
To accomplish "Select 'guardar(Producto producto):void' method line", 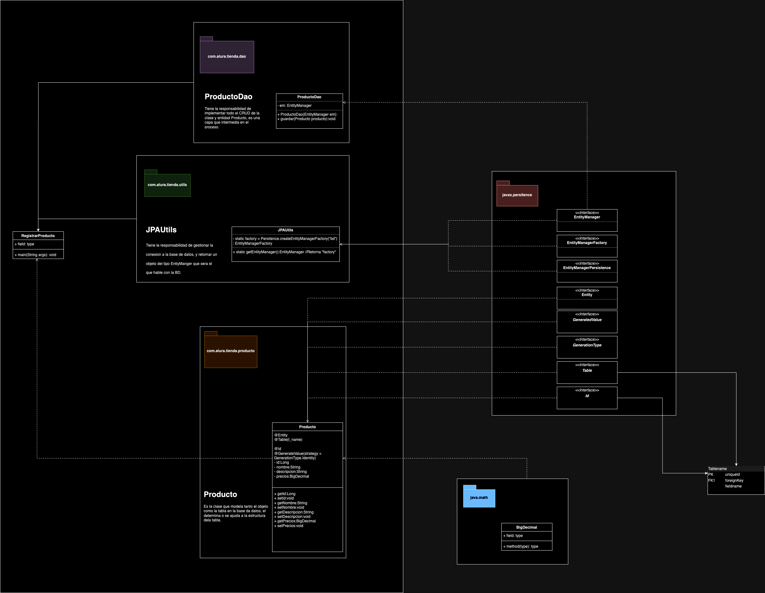I will 307,119.
